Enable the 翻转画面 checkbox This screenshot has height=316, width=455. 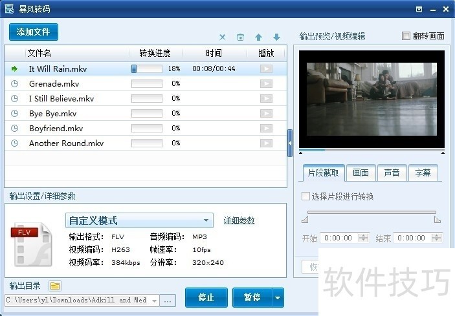coord(406,36)
